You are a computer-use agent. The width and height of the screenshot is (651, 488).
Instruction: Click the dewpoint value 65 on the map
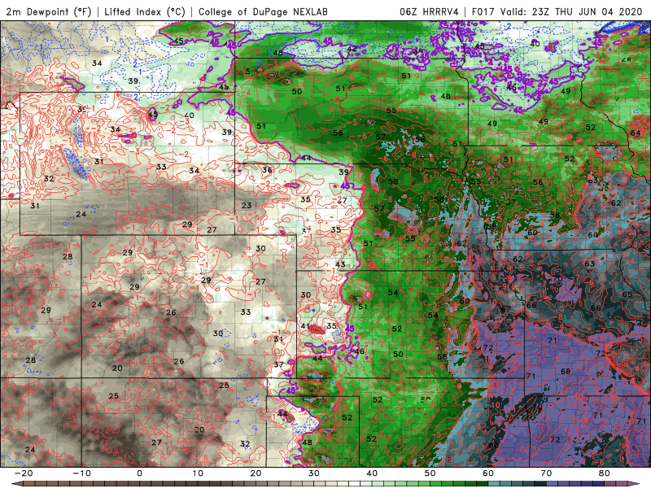627,294
